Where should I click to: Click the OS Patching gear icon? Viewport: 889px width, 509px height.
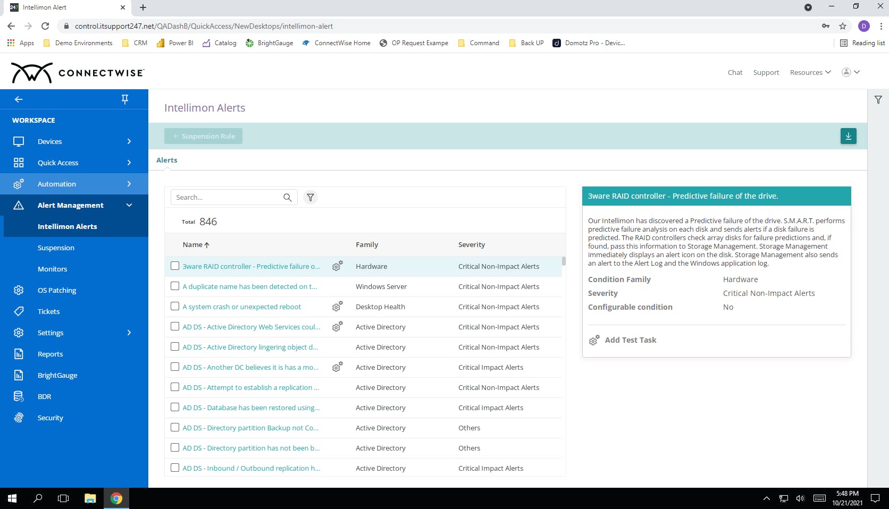tap(19, 290)
